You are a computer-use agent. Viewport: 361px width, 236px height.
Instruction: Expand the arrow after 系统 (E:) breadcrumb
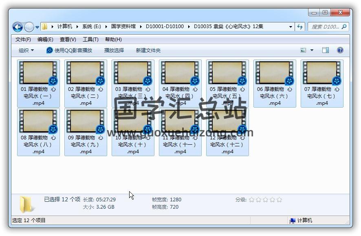coord(106,27)
